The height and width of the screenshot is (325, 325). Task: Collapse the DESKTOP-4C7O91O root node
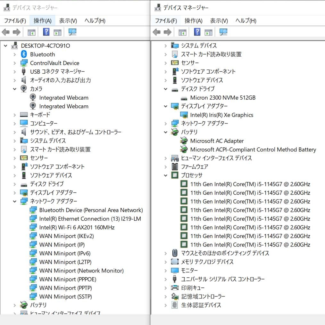coord(5,45)
